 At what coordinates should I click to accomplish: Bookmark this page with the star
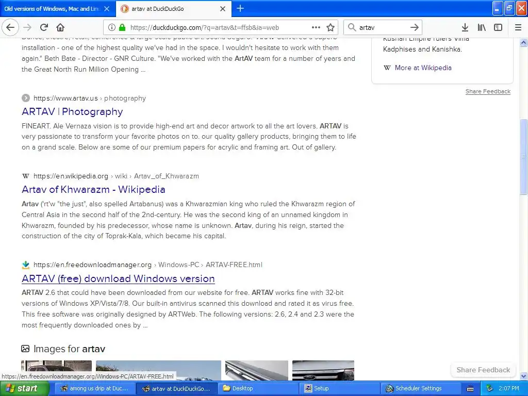(x=331, y=27)
